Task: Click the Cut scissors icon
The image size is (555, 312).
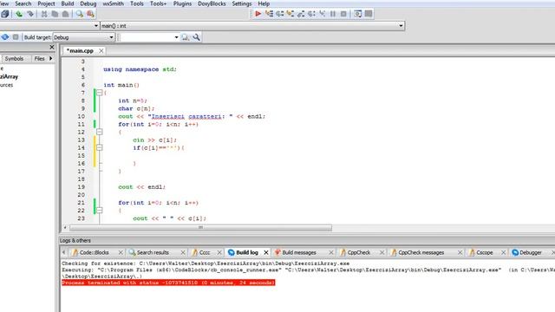Action: (x=44, y=14)
